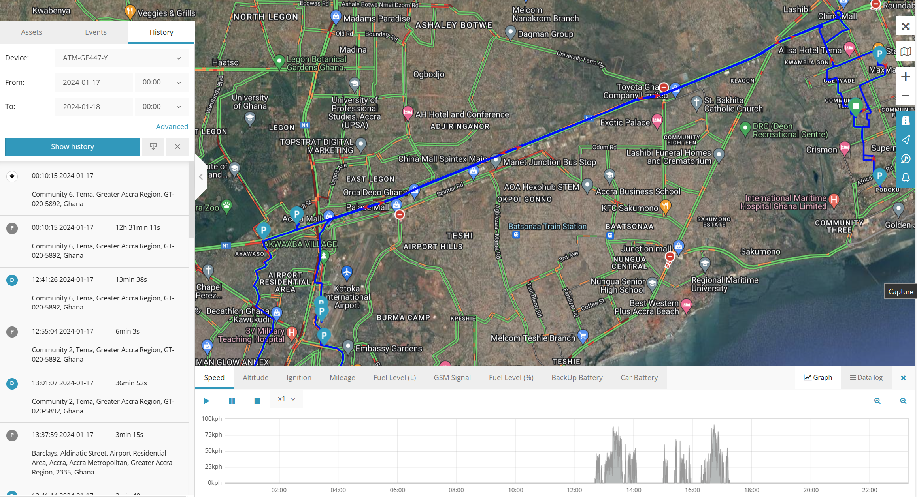The image size is (917, 497).
Task: Click the parking marker near Accra Mall
Action: tap(297, 215)
